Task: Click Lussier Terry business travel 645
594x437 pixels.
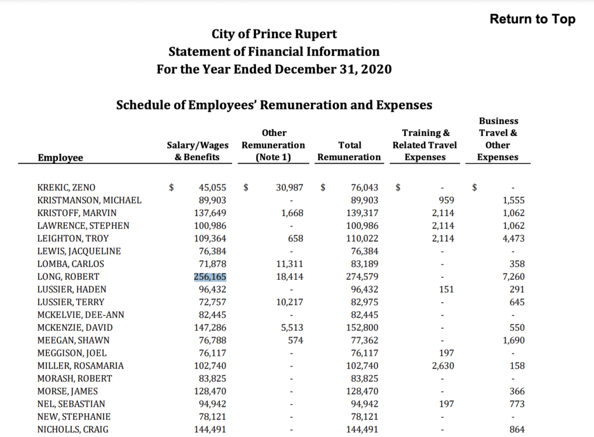Action: click(517, 302)
